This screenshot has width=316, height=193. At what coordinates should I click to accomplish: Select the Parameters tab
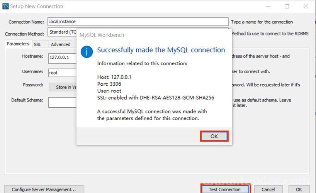coord(18,44)
